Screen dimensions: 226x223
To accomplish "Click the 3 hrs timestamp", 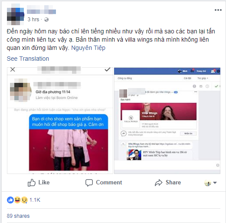I will [33, 20].
